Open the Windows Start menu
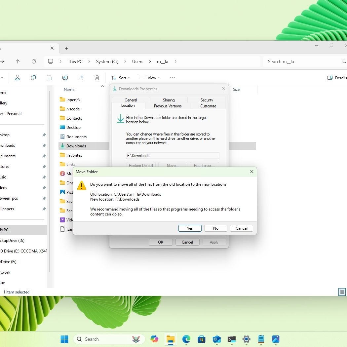 tap(64, 339)
